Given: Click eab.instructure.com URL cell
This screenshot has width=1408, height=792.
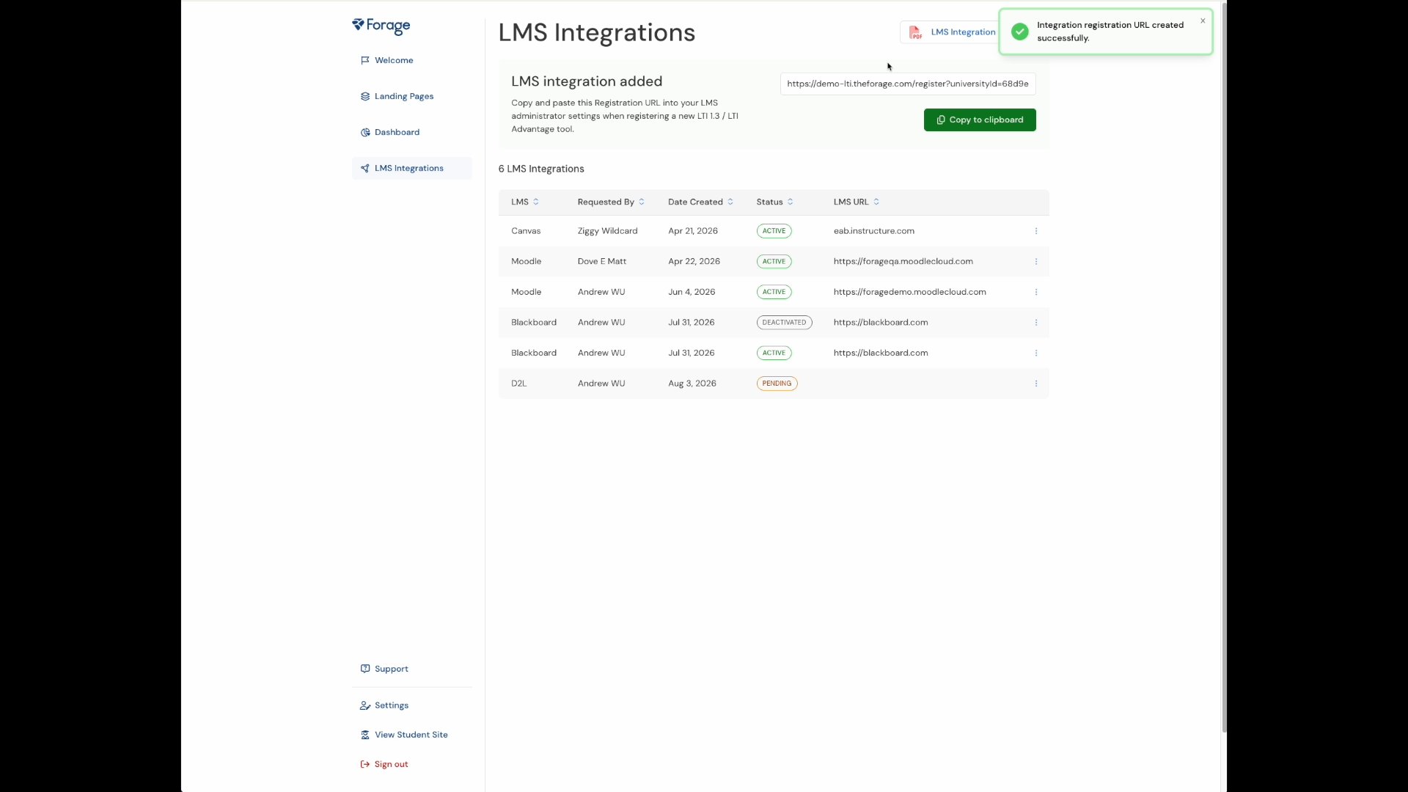Looking at the screenshot, I should [874, 231].
